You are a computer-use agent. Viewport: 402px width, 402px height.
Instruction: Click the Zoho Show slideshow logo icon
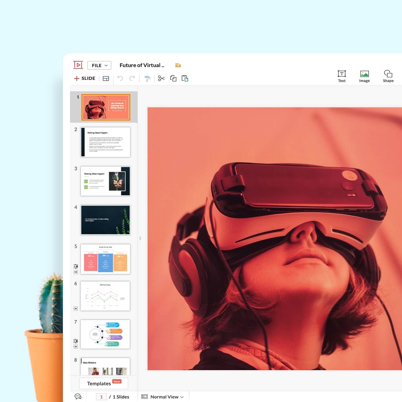pyautogui.click(x=78, y=65)
